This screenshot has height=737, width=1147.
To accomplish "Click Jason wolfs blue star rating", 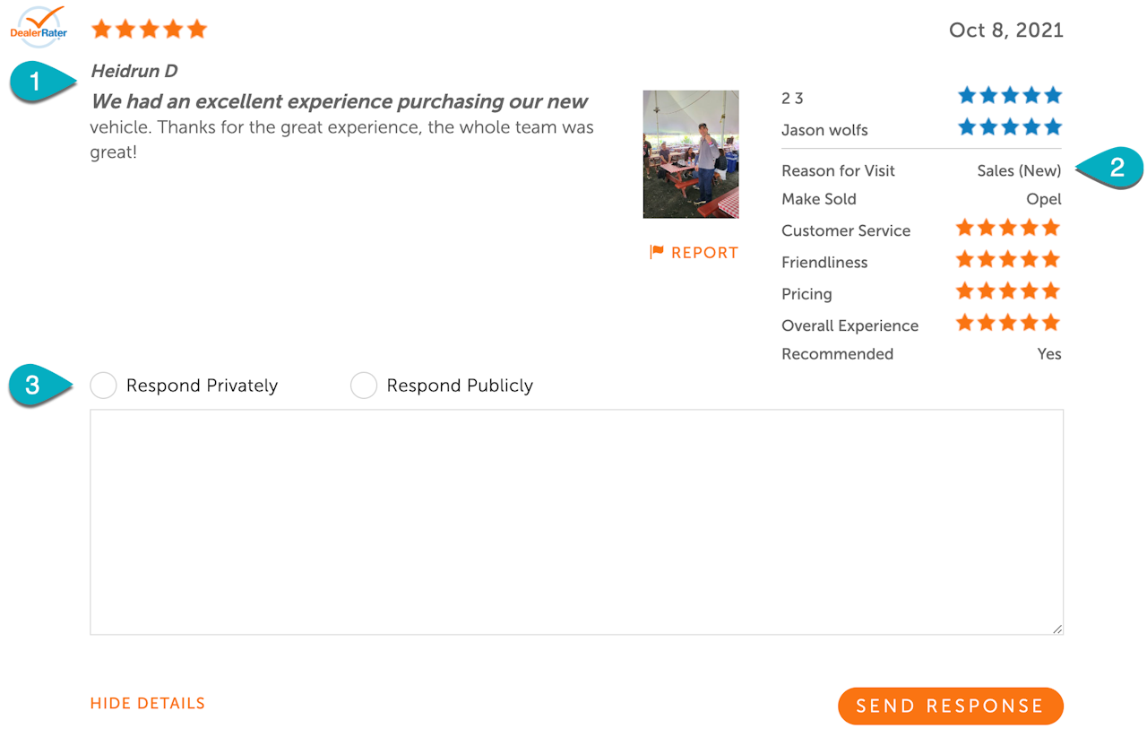I will pyautogui.click(x=1010, y=127).
